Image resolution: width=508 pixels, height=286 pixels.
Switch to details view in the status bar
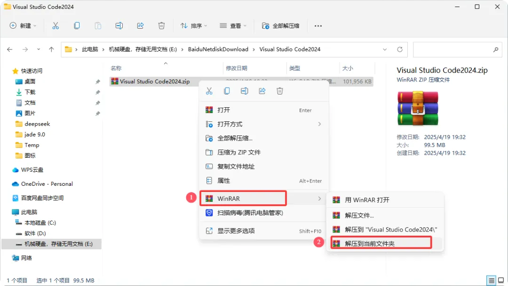click(x=492, y=280)
